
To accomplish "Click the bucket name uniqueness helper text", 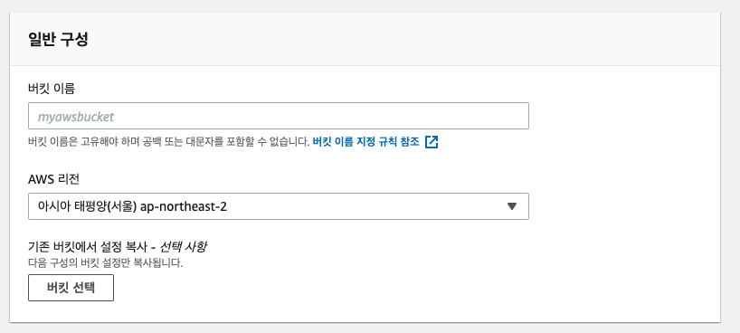I will tap(168, 142).
